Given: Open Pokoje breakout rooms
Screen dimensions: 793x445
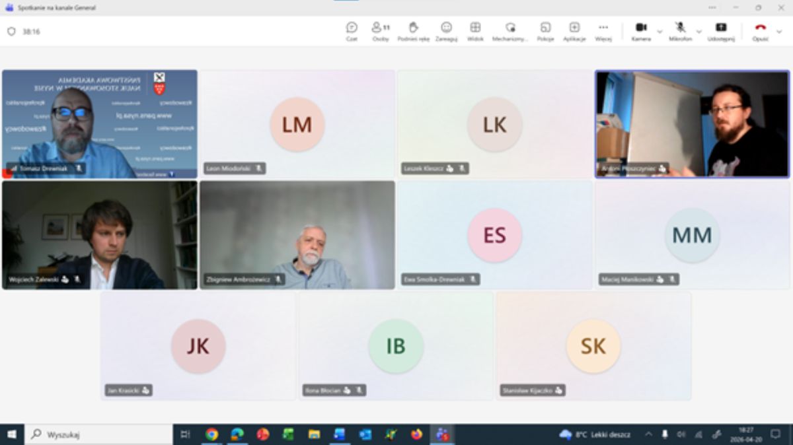Looking at the screenshot, I should (545, 30).
